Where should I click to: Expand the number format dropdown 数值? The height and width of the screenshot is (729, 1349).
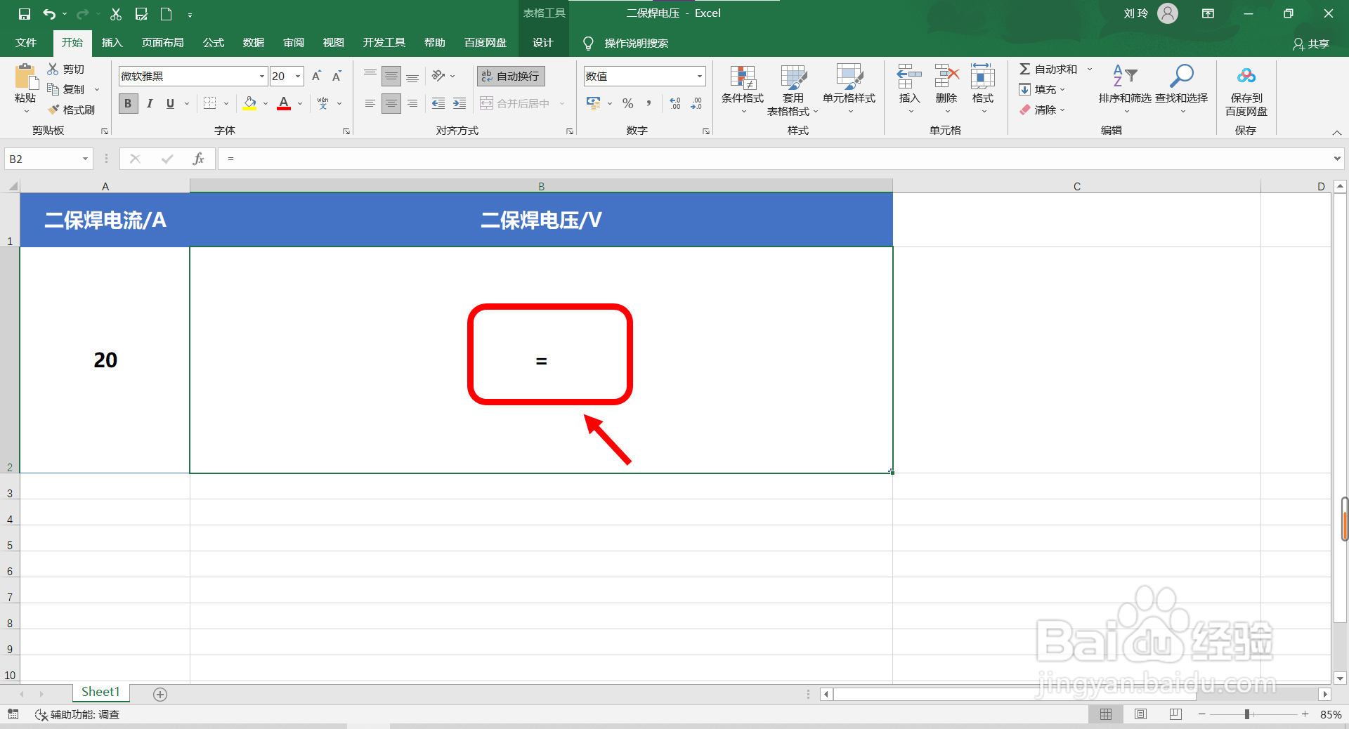699,76
